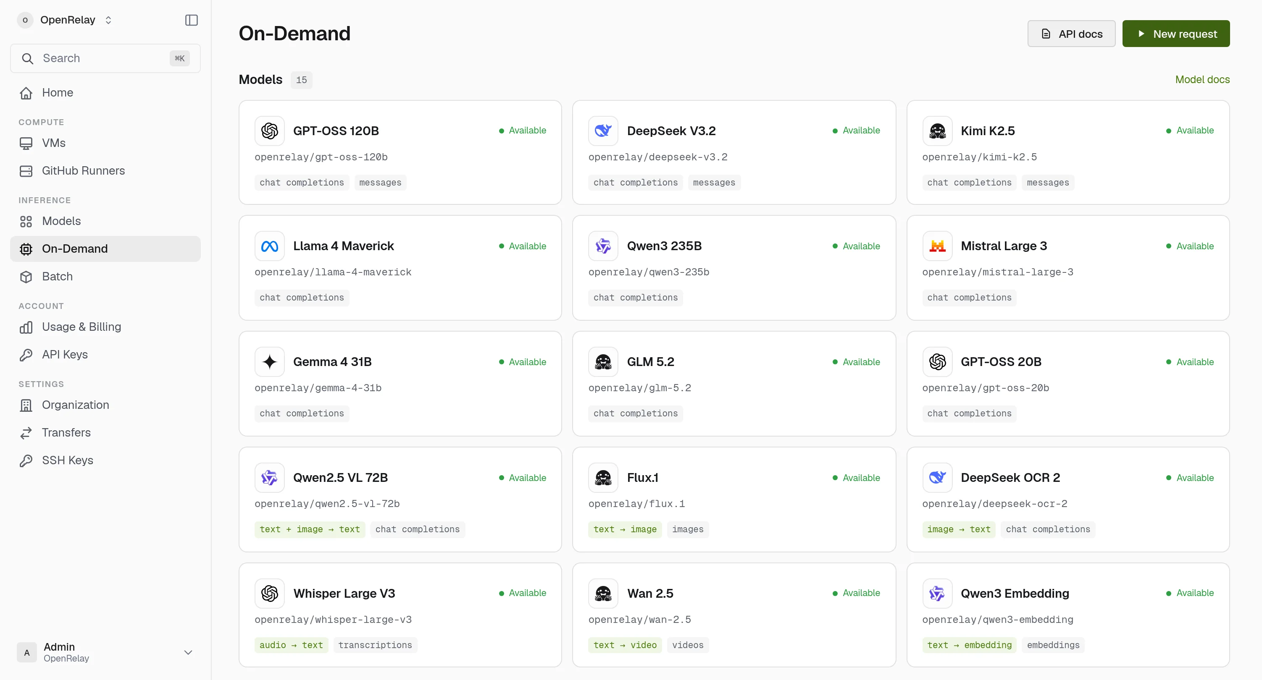Open the OpenRelay organization switcher
The height and width of the screenshot is (680, 1262).
point(65,20)
